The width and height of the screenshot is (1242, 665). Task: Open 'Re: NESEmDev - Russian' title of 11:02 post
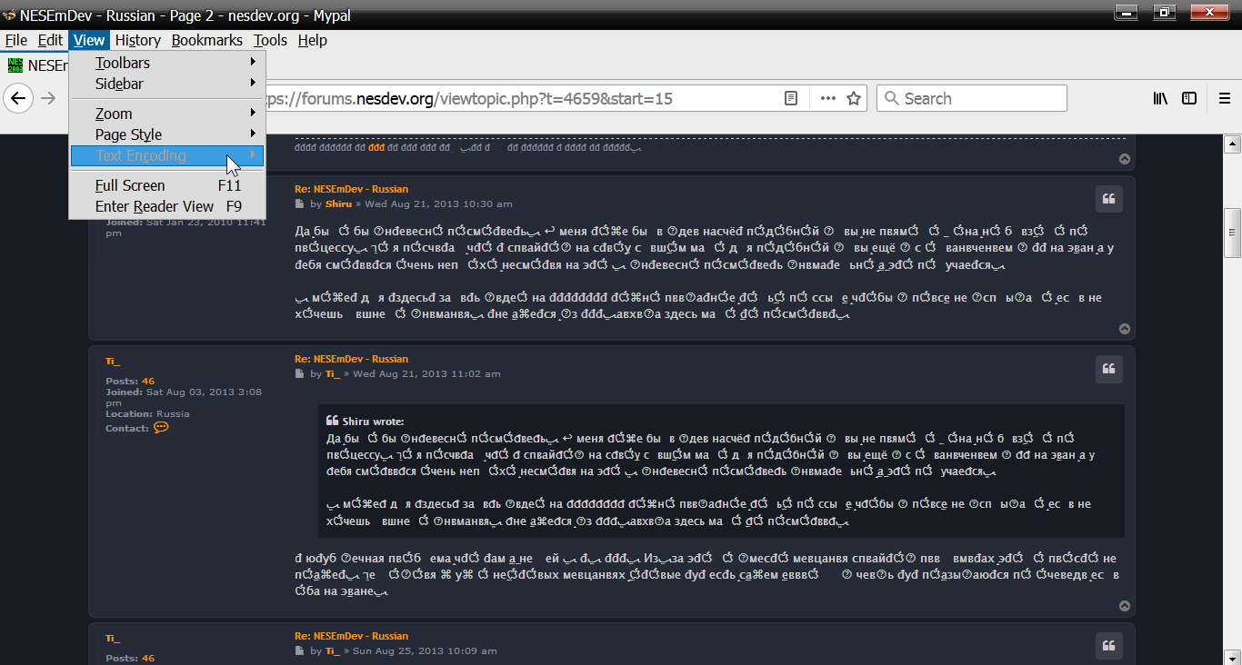pyautogui.click(x=351, y=359)
